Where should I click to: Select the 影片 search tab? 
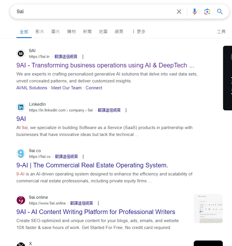40,32
